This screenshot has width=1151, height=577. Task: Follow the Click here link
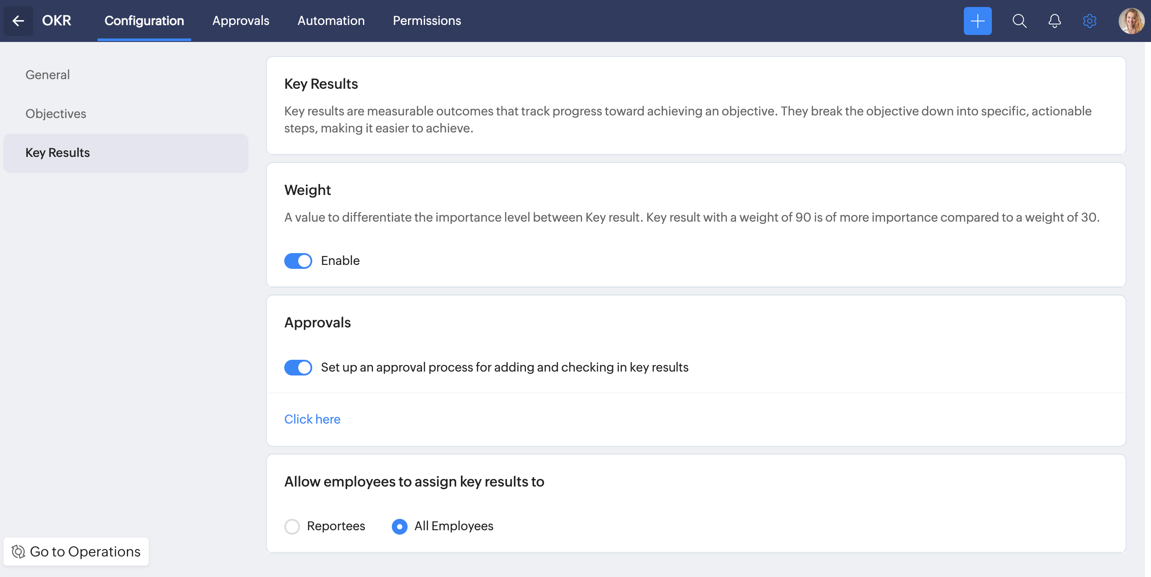312,419
